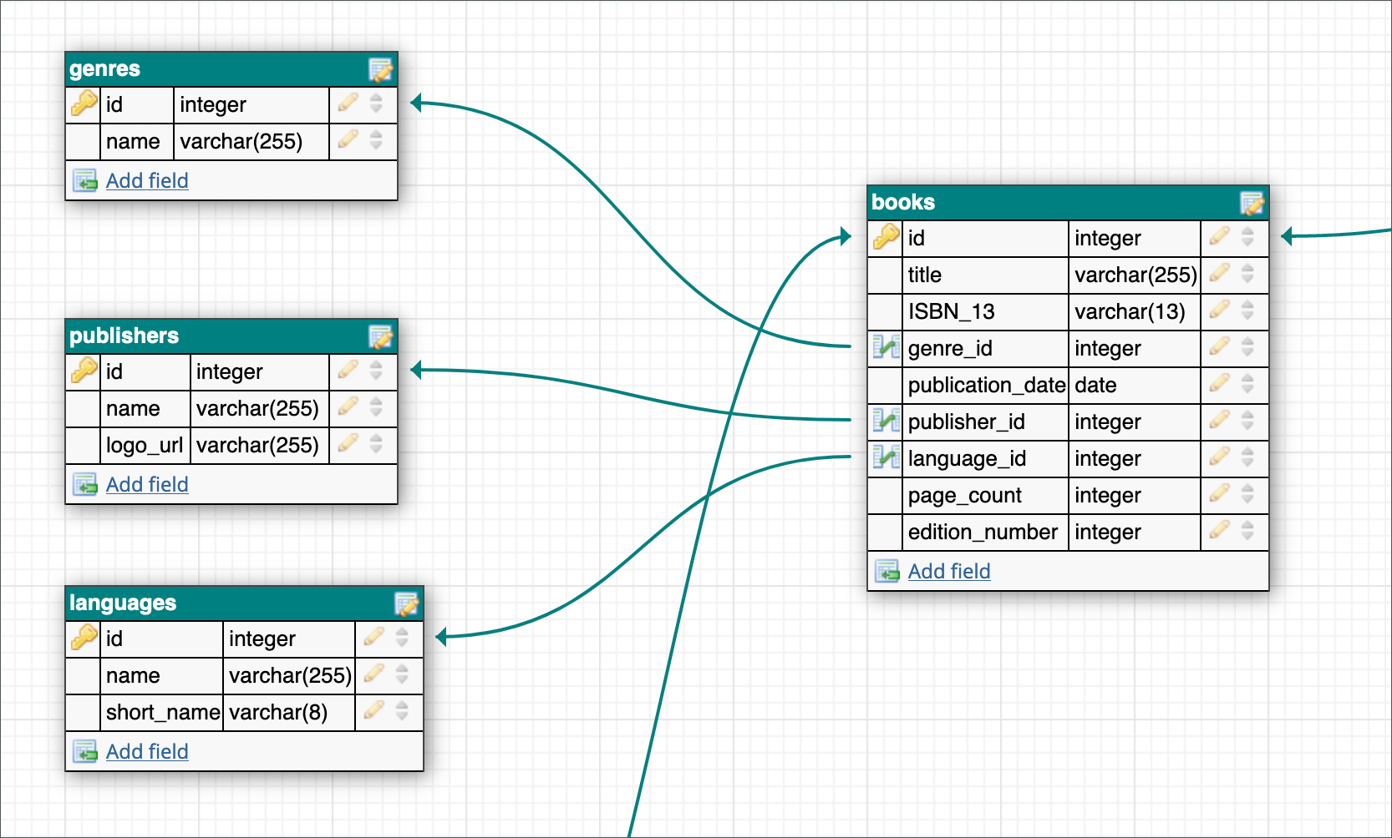Click pencil icon for languages id field
Image resolution: width=1392 pixels, height=838 pixels.
tap(373, 638)
